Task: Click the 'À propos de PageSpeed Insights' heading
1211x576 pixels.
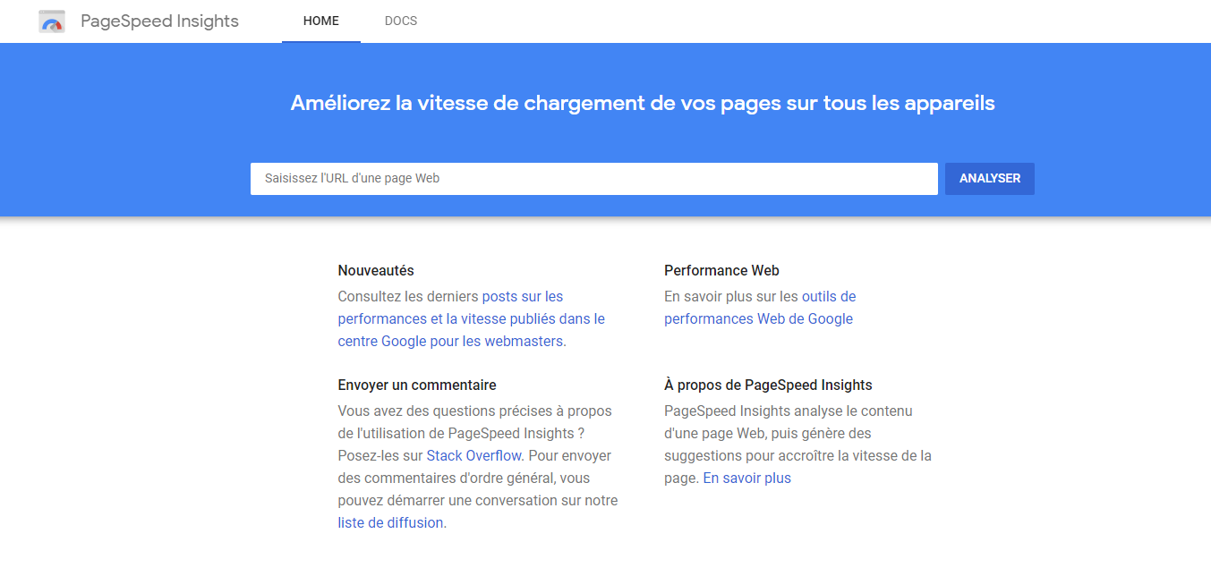Action: coord(768,385)
